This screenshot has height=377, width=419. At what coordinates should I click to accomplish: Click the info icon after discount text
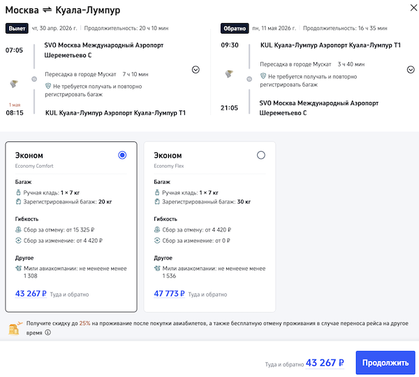(47, 333)
